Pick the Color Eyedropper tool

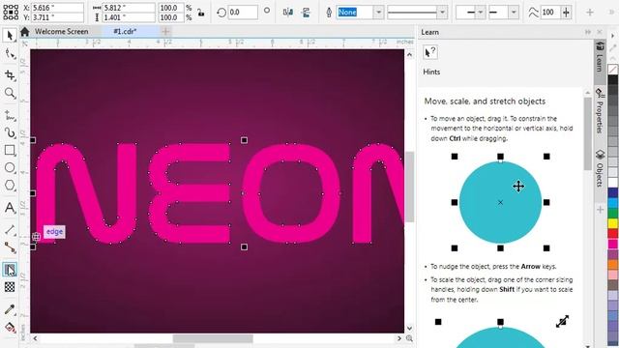click(x=10, y=309)
